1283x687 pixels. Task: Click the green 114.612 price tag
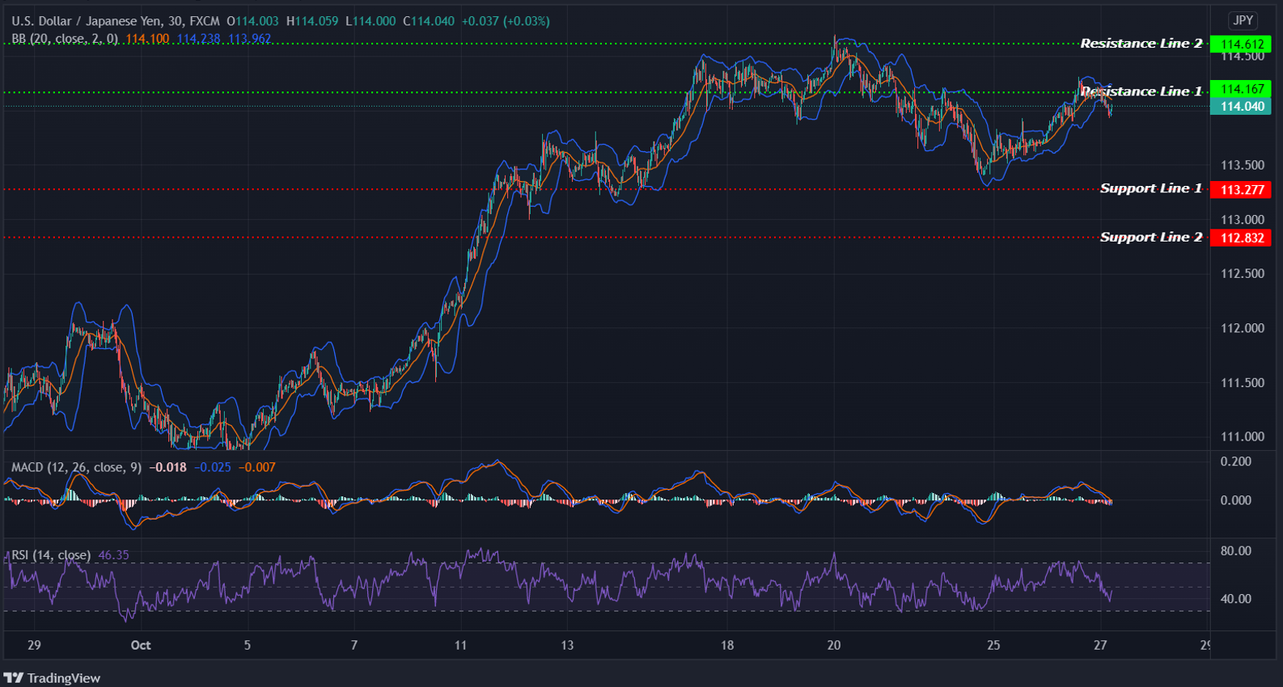1241,44
